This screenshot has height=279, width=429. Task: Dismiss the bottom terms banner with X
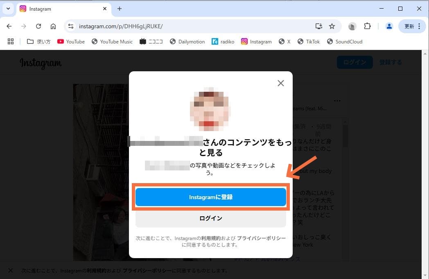[10, 270]
